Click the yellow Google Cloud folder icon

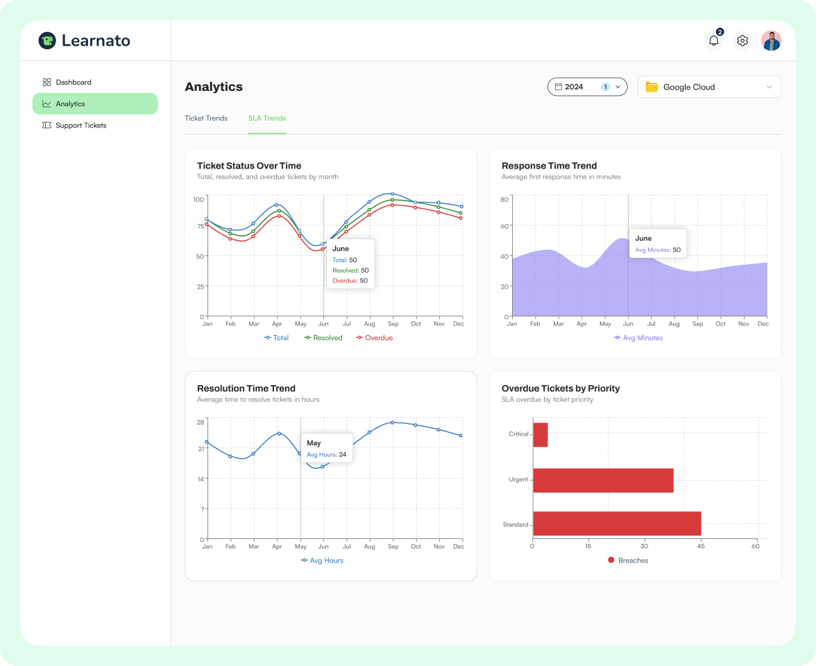tap(652, 87)
